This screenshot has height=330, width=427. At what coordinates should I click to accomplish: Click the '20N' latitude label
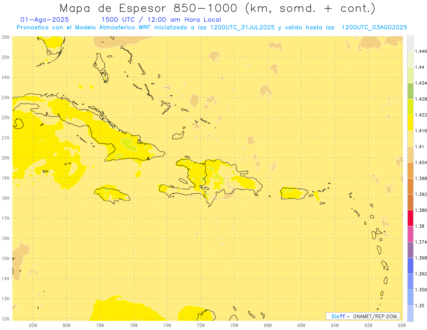click(x=5, y=158)
